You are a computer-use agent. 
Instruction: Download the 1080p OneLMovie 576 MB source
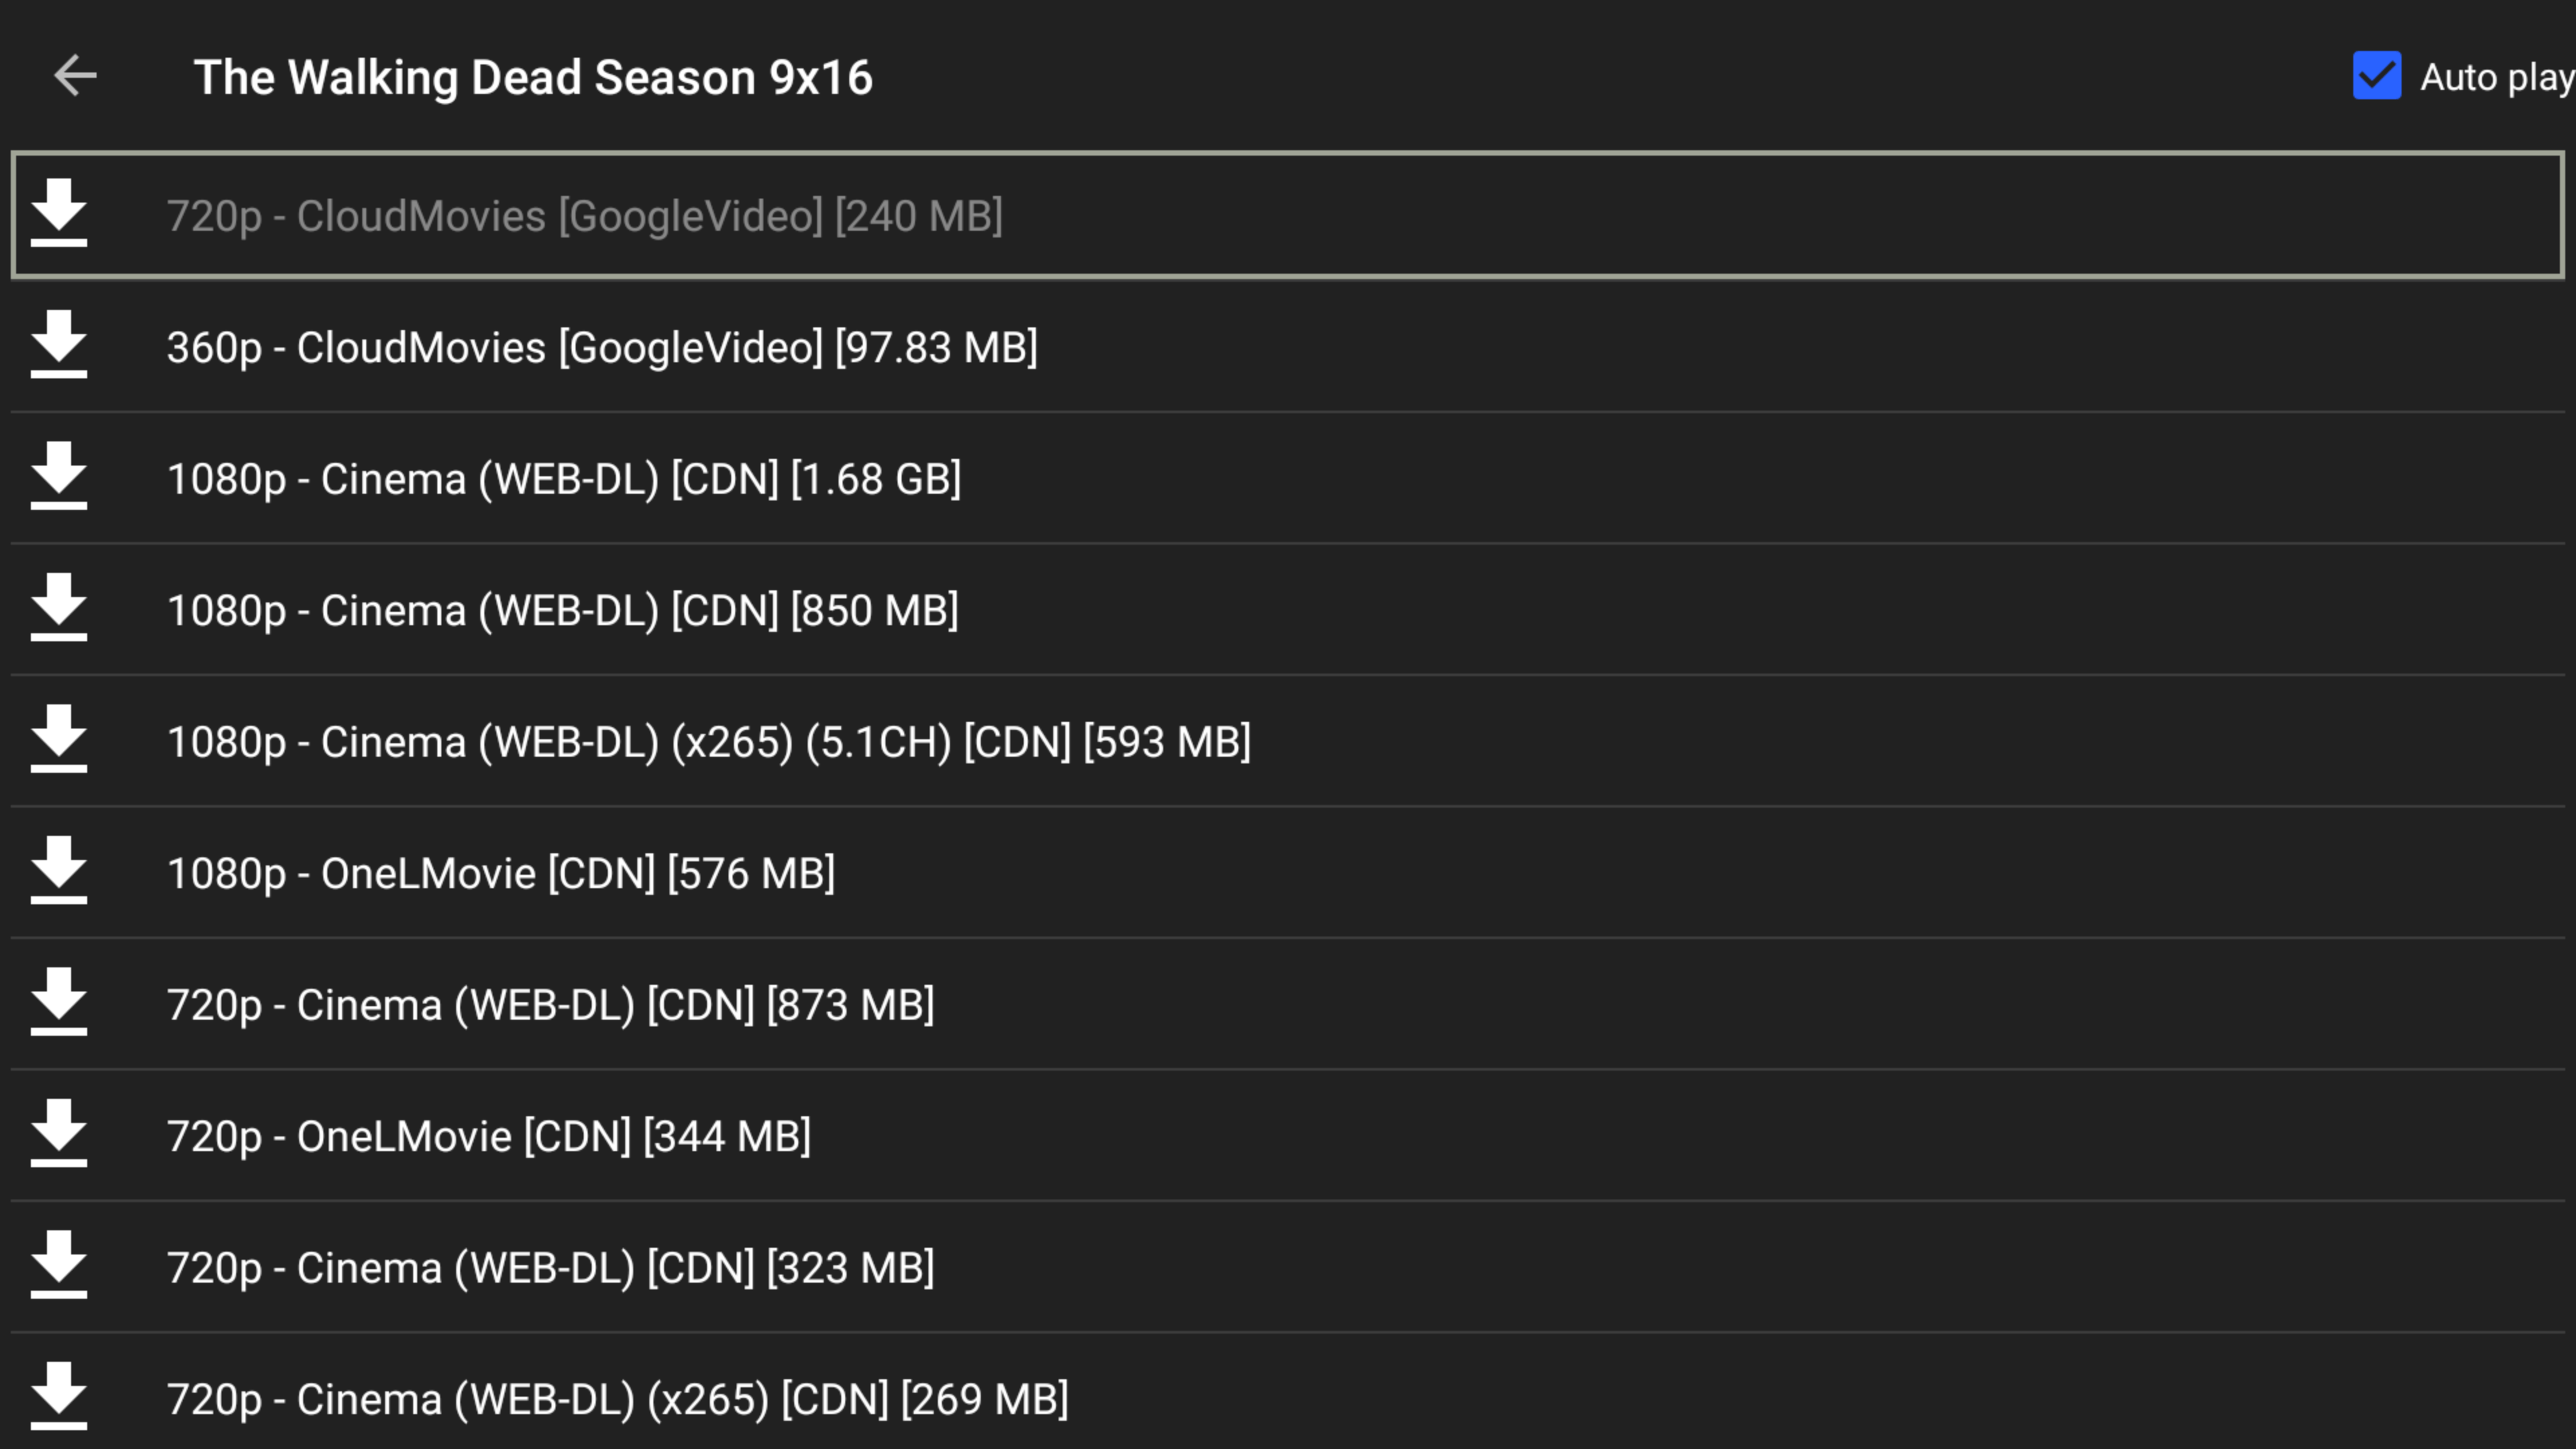(59, 871)
